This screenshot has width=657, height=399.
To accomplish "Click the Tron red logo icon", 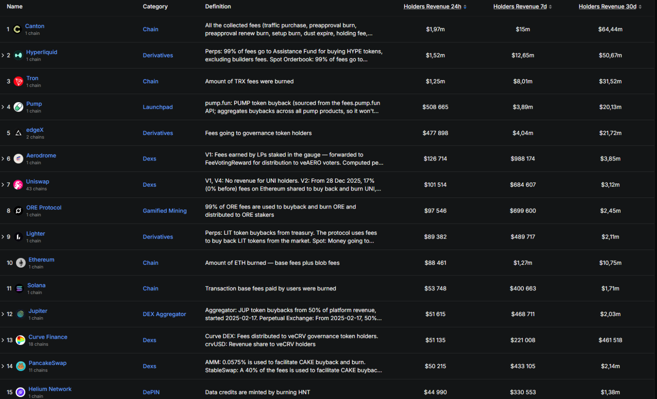I will (x=18, y=81).
